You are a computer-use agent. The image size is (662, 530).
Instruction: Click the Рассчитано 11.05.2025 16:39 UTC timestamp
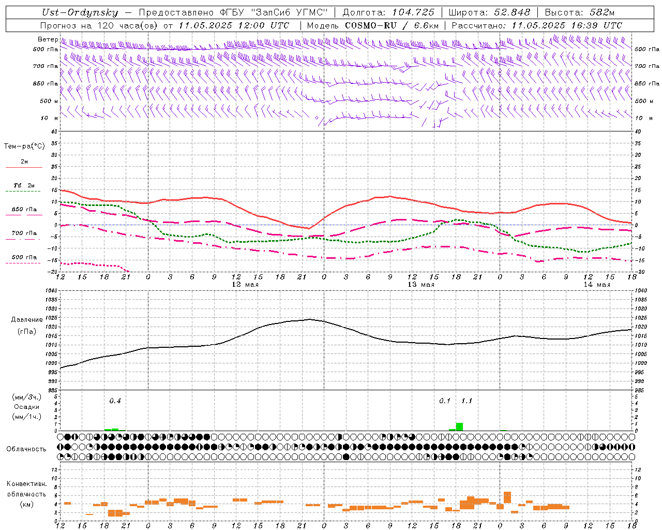point(537,25)
